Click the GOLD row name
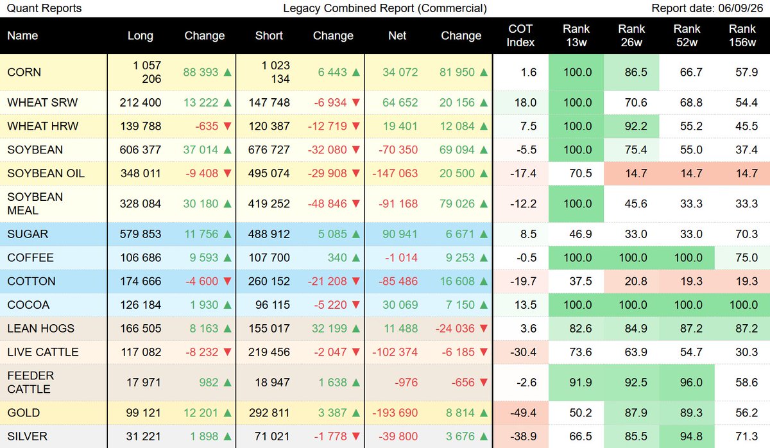Image resolution: width=770 pixels, height=448 pixels. coord(23,413)
